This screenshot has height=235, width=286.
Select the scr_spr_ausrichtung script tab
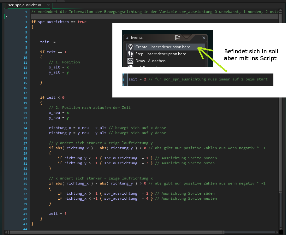click(26, 5)
